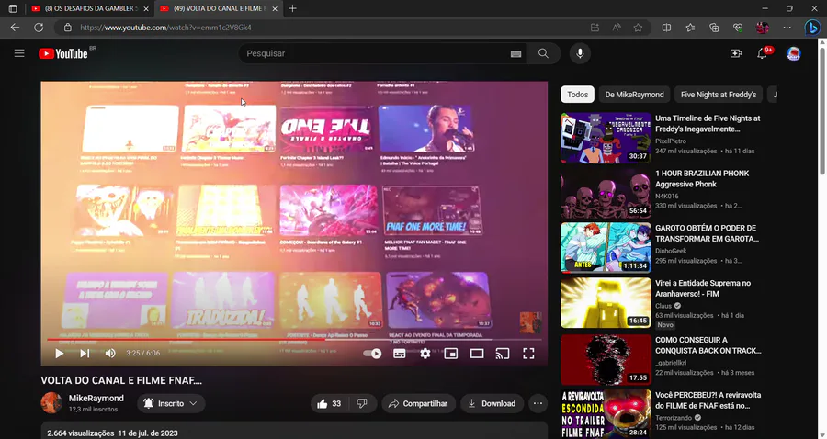Start voice search with microphone
Viewport: 827px width, 439px height.
click(x=580, y=53)
